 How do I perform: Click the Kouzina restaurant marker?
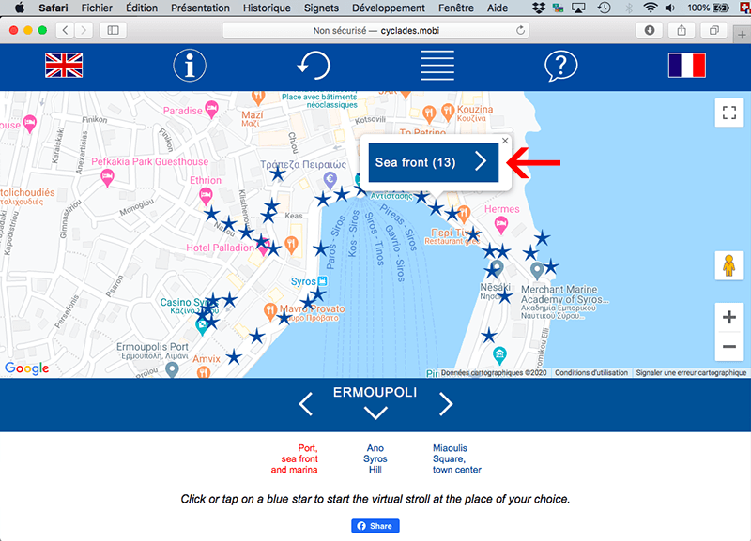pos(448,112)
